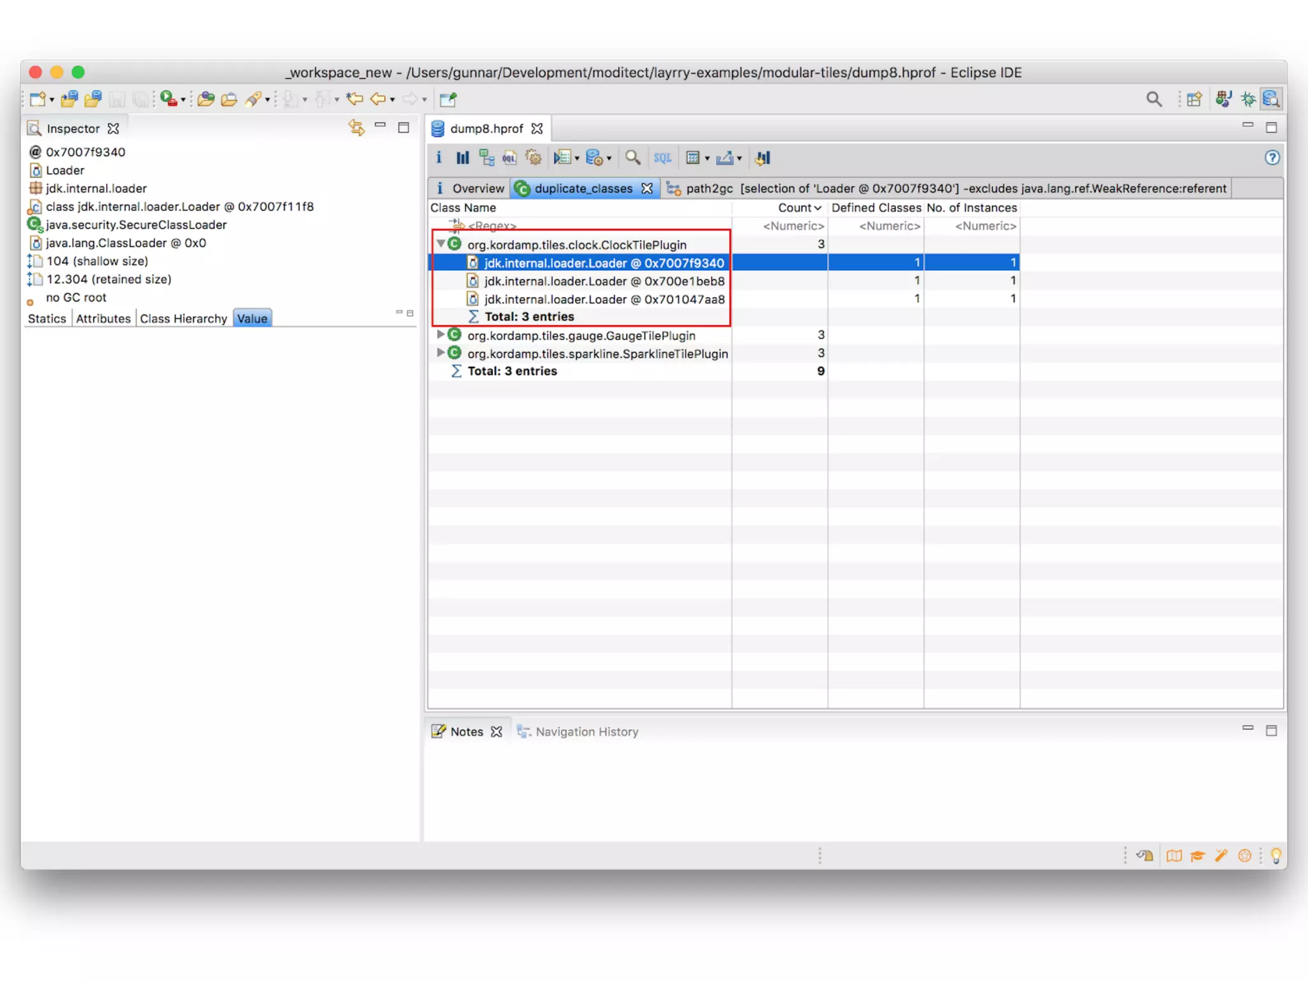Click the Class Name regex filter field
This screenshot has height=981, width=1308.
[x=492, y=225]
